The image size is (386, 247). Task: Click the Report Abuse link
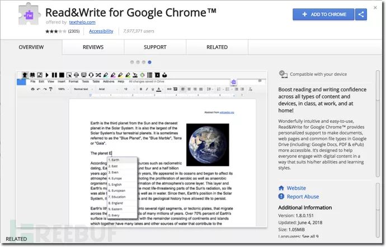coord(303,197)
